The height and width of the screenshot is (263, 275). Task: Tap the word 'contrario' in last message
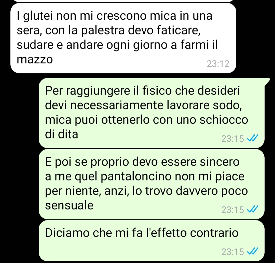tap(214, 233)
